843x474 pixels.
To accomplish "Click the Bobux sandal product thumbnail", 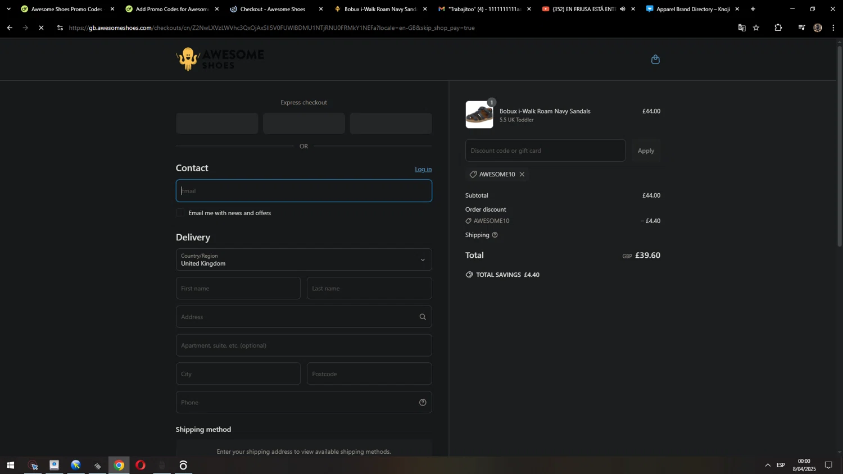I will 479,115.
